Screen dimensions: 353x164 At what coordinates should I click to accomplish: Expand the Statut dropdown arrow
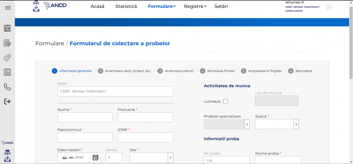tap(296, 124)
